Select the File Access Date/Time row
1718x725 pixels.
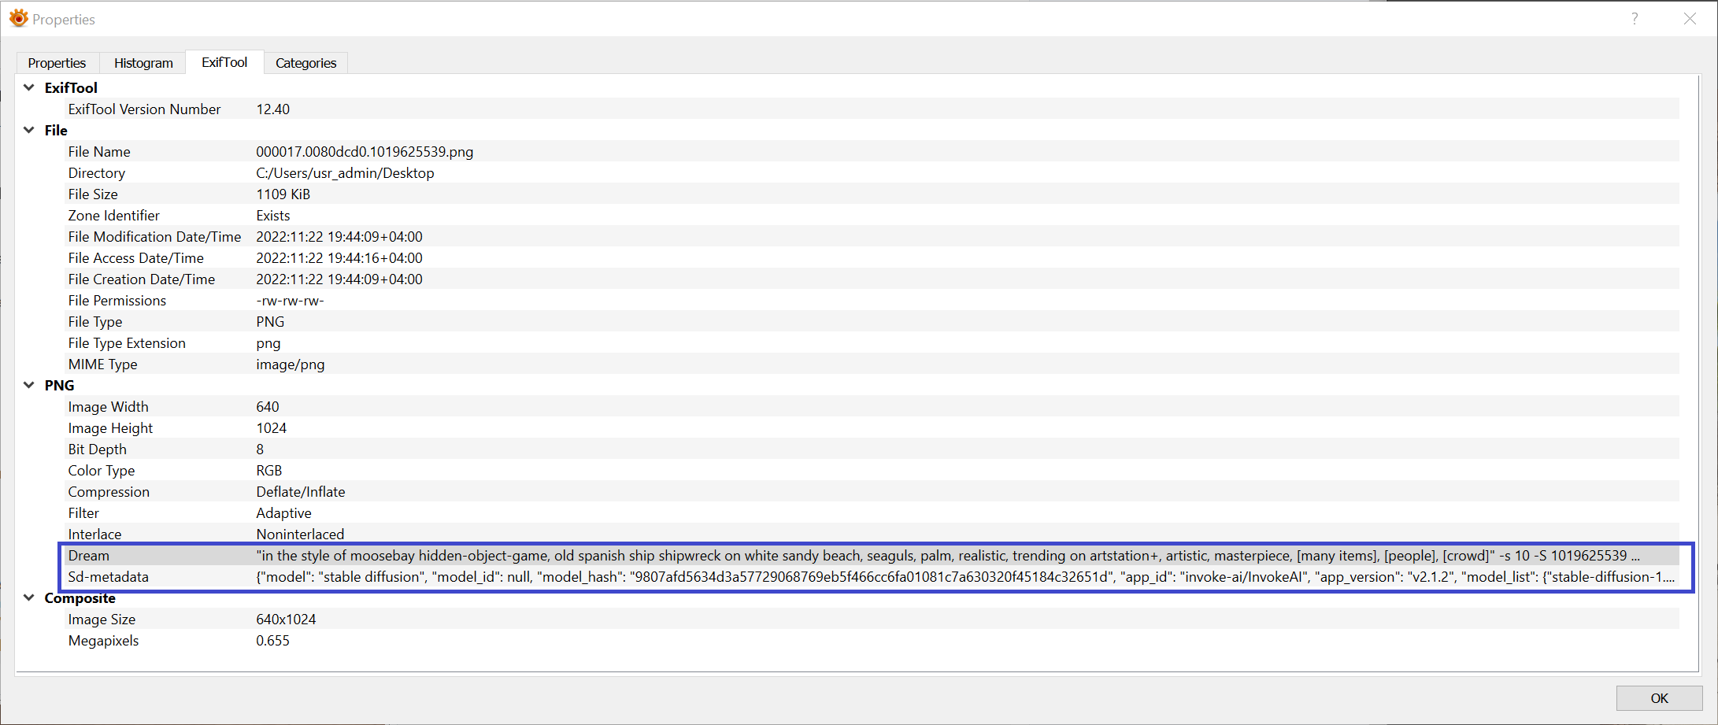point(871,257)
